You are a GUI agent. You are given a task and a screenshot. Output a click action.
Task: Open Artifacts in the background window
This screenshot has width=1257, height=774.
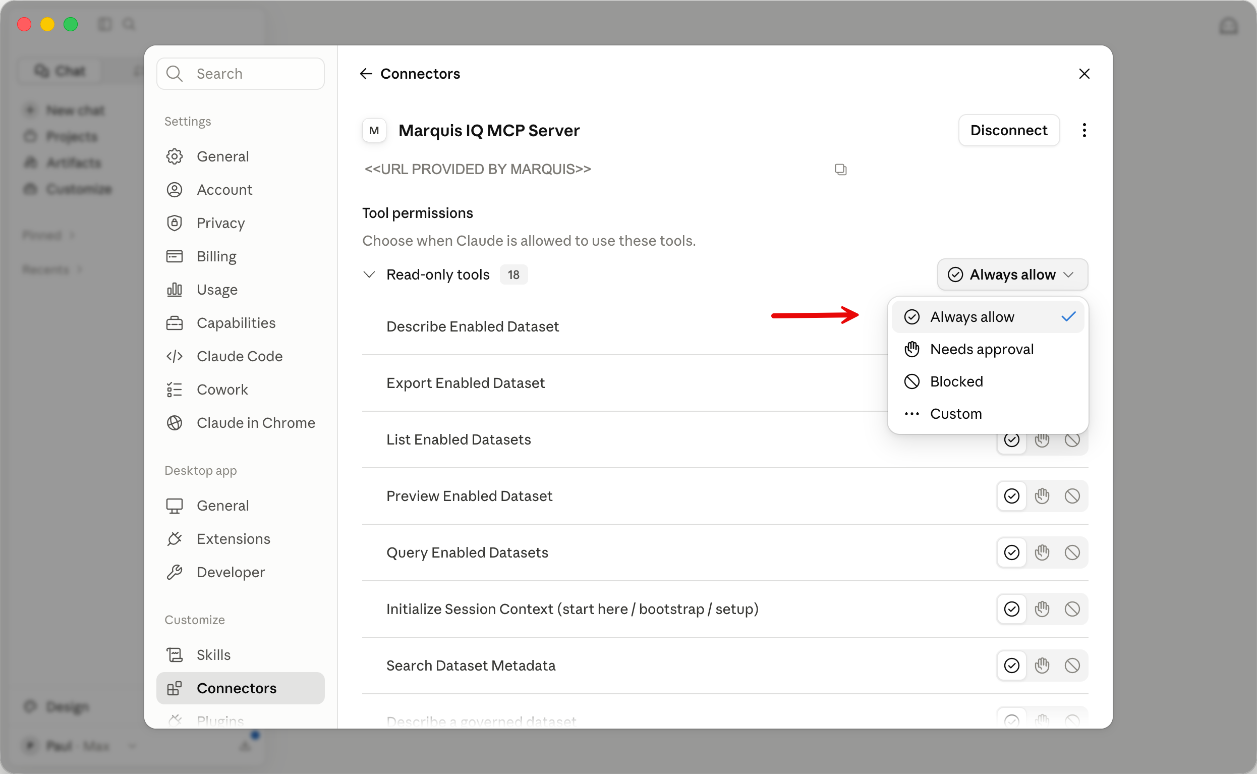click(63, 163)
